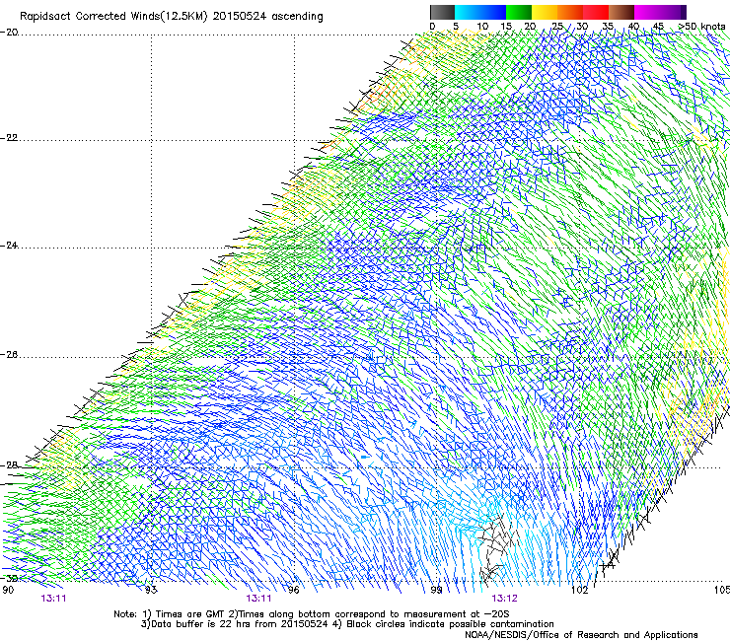Click the 'NOAA/NESDIS/Office of Research and Applications' credit
The width and height of the screenshot is (730, 641).
point(581,635)
